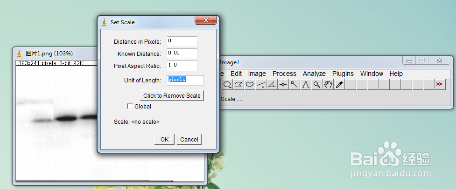The image size is (456, 189).
Task: Click the Known Distance input field
Action: click(182, 54)
